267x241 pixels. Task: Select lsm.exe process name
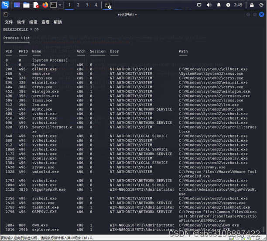point(40,105)
